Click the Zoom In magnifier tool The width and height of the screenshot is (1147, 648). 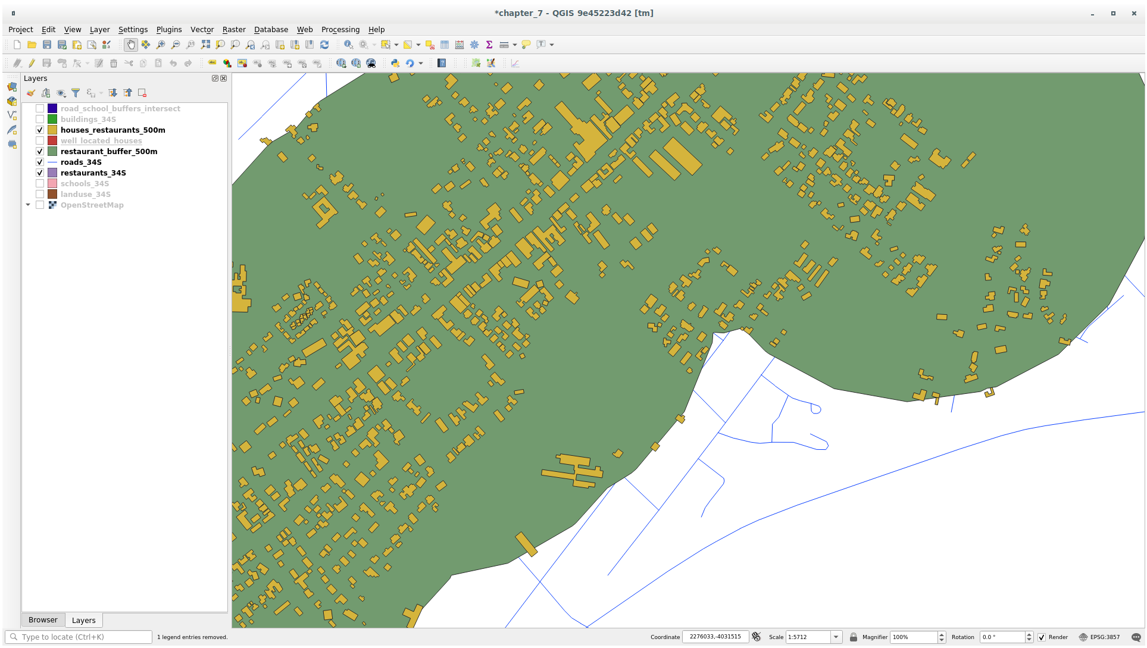click(161, 45)
